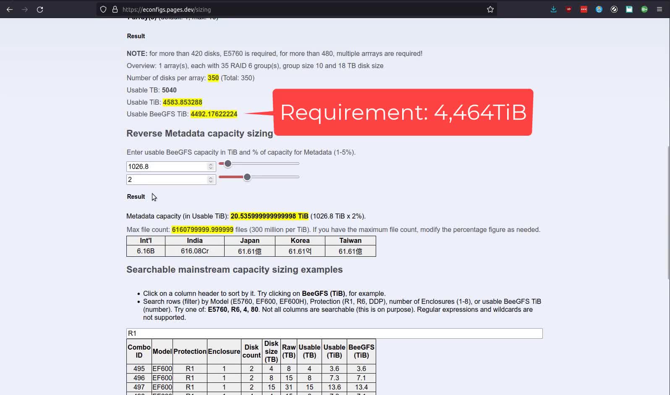The height and width of the screenshot is (395, 670).
Task: Click the Korea column header
Action: [300, 240]
